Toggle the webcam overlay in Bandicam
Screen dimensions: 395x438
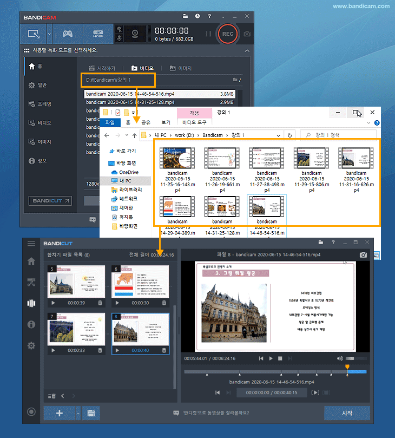tap(136, 34)
